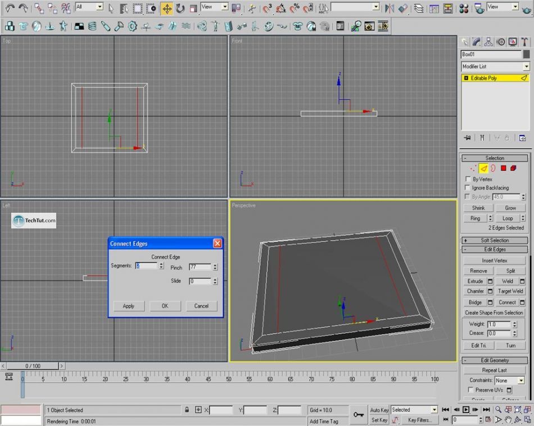
Task: Toggle the selection lock padlock
Action: pos(187,410)
